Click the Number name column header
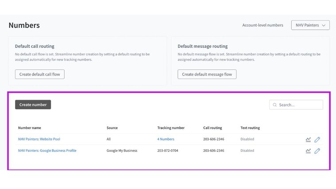The width and height of the screenshot is (336, 189). tap(30, 128)
